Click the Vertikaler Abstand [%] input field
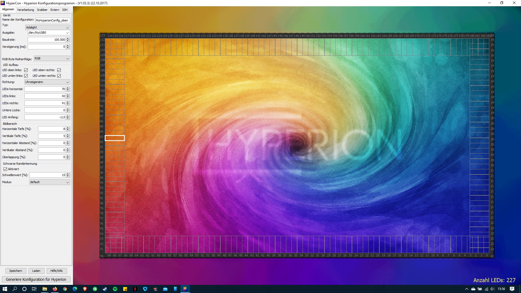 [52, 150]
